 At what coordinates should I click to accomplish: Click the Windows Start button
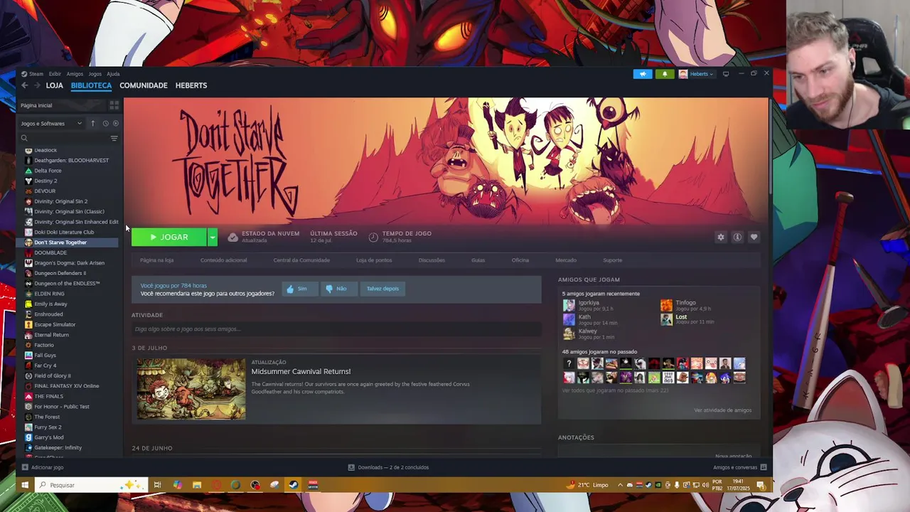pyautogui.click(x=24, y=485)
